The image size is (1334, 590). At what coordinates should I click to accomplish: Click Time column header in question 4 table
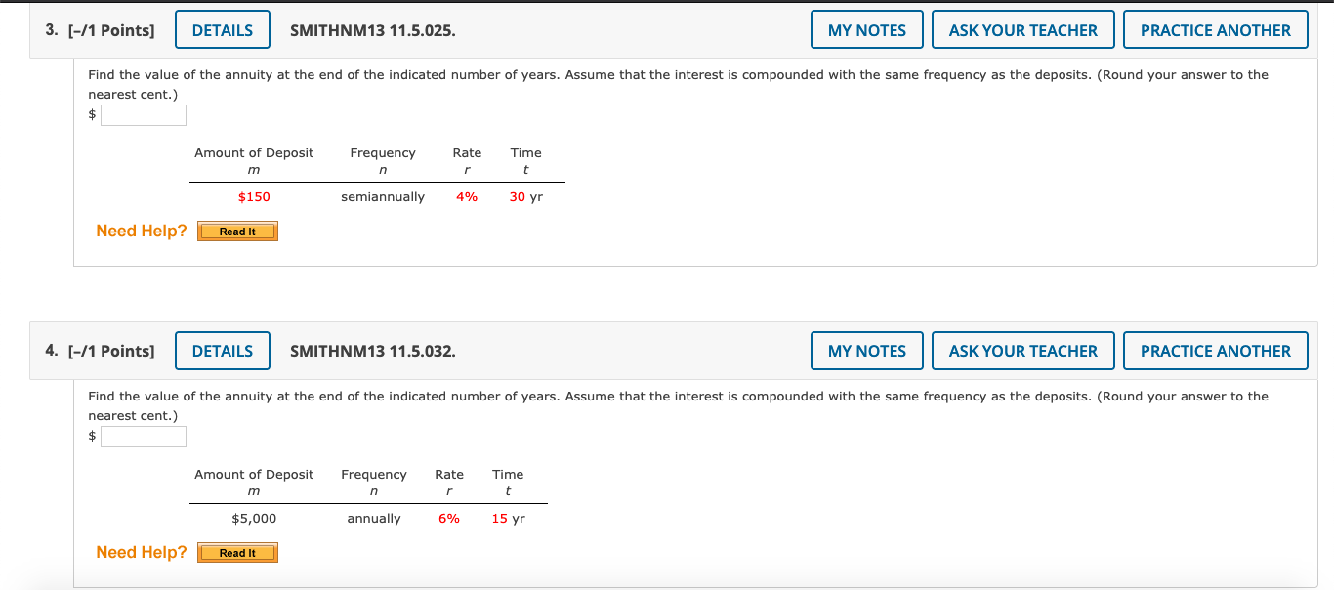pos(508,475)
